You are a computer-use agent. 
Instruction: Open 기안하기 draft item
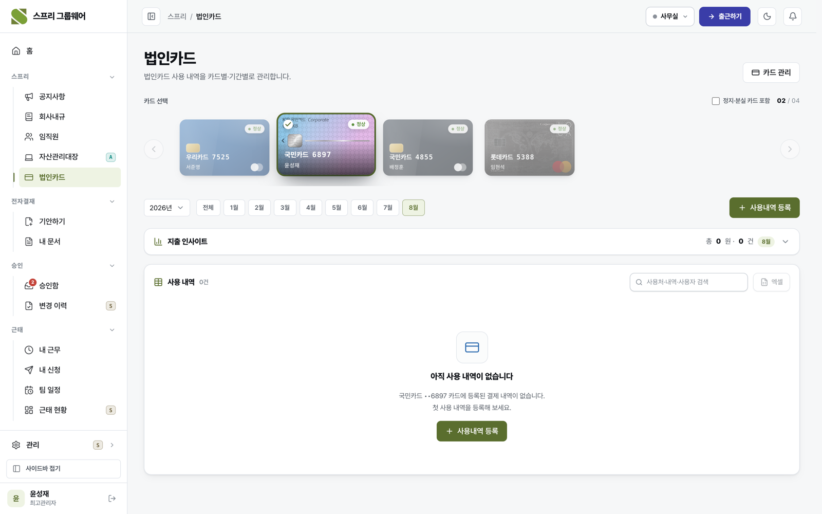tap(70, 222)
